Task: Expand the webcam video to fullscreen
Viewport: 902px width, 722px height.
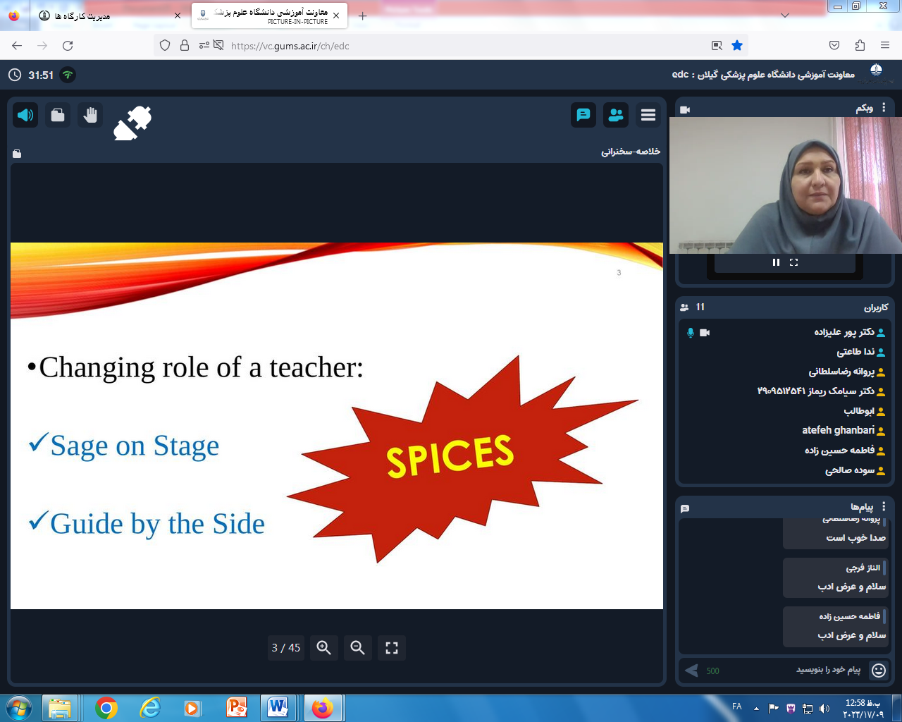Action: pyautogui.click(x=794, y=262)
